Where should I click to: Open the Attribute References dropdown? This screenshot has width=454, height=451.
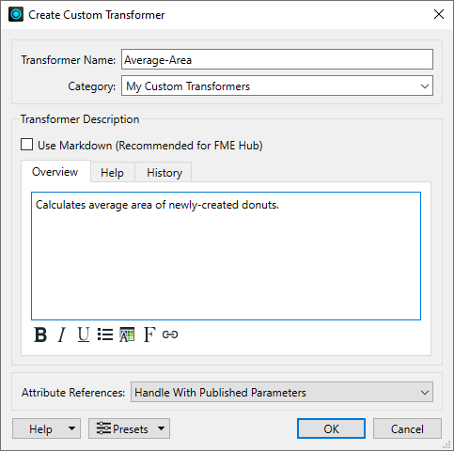click(x=282, y=392)
